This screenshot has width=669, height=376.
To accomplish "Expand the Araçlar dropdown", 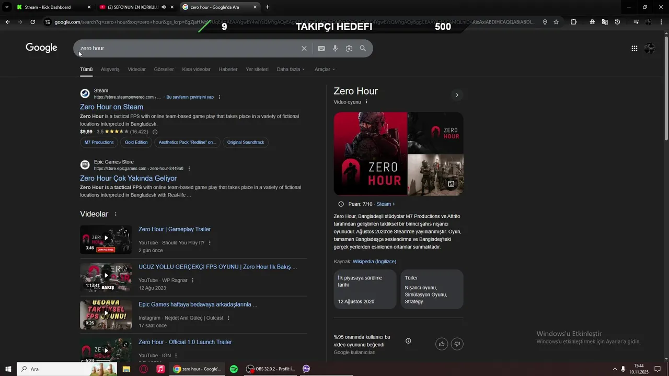I will point(325,69).
